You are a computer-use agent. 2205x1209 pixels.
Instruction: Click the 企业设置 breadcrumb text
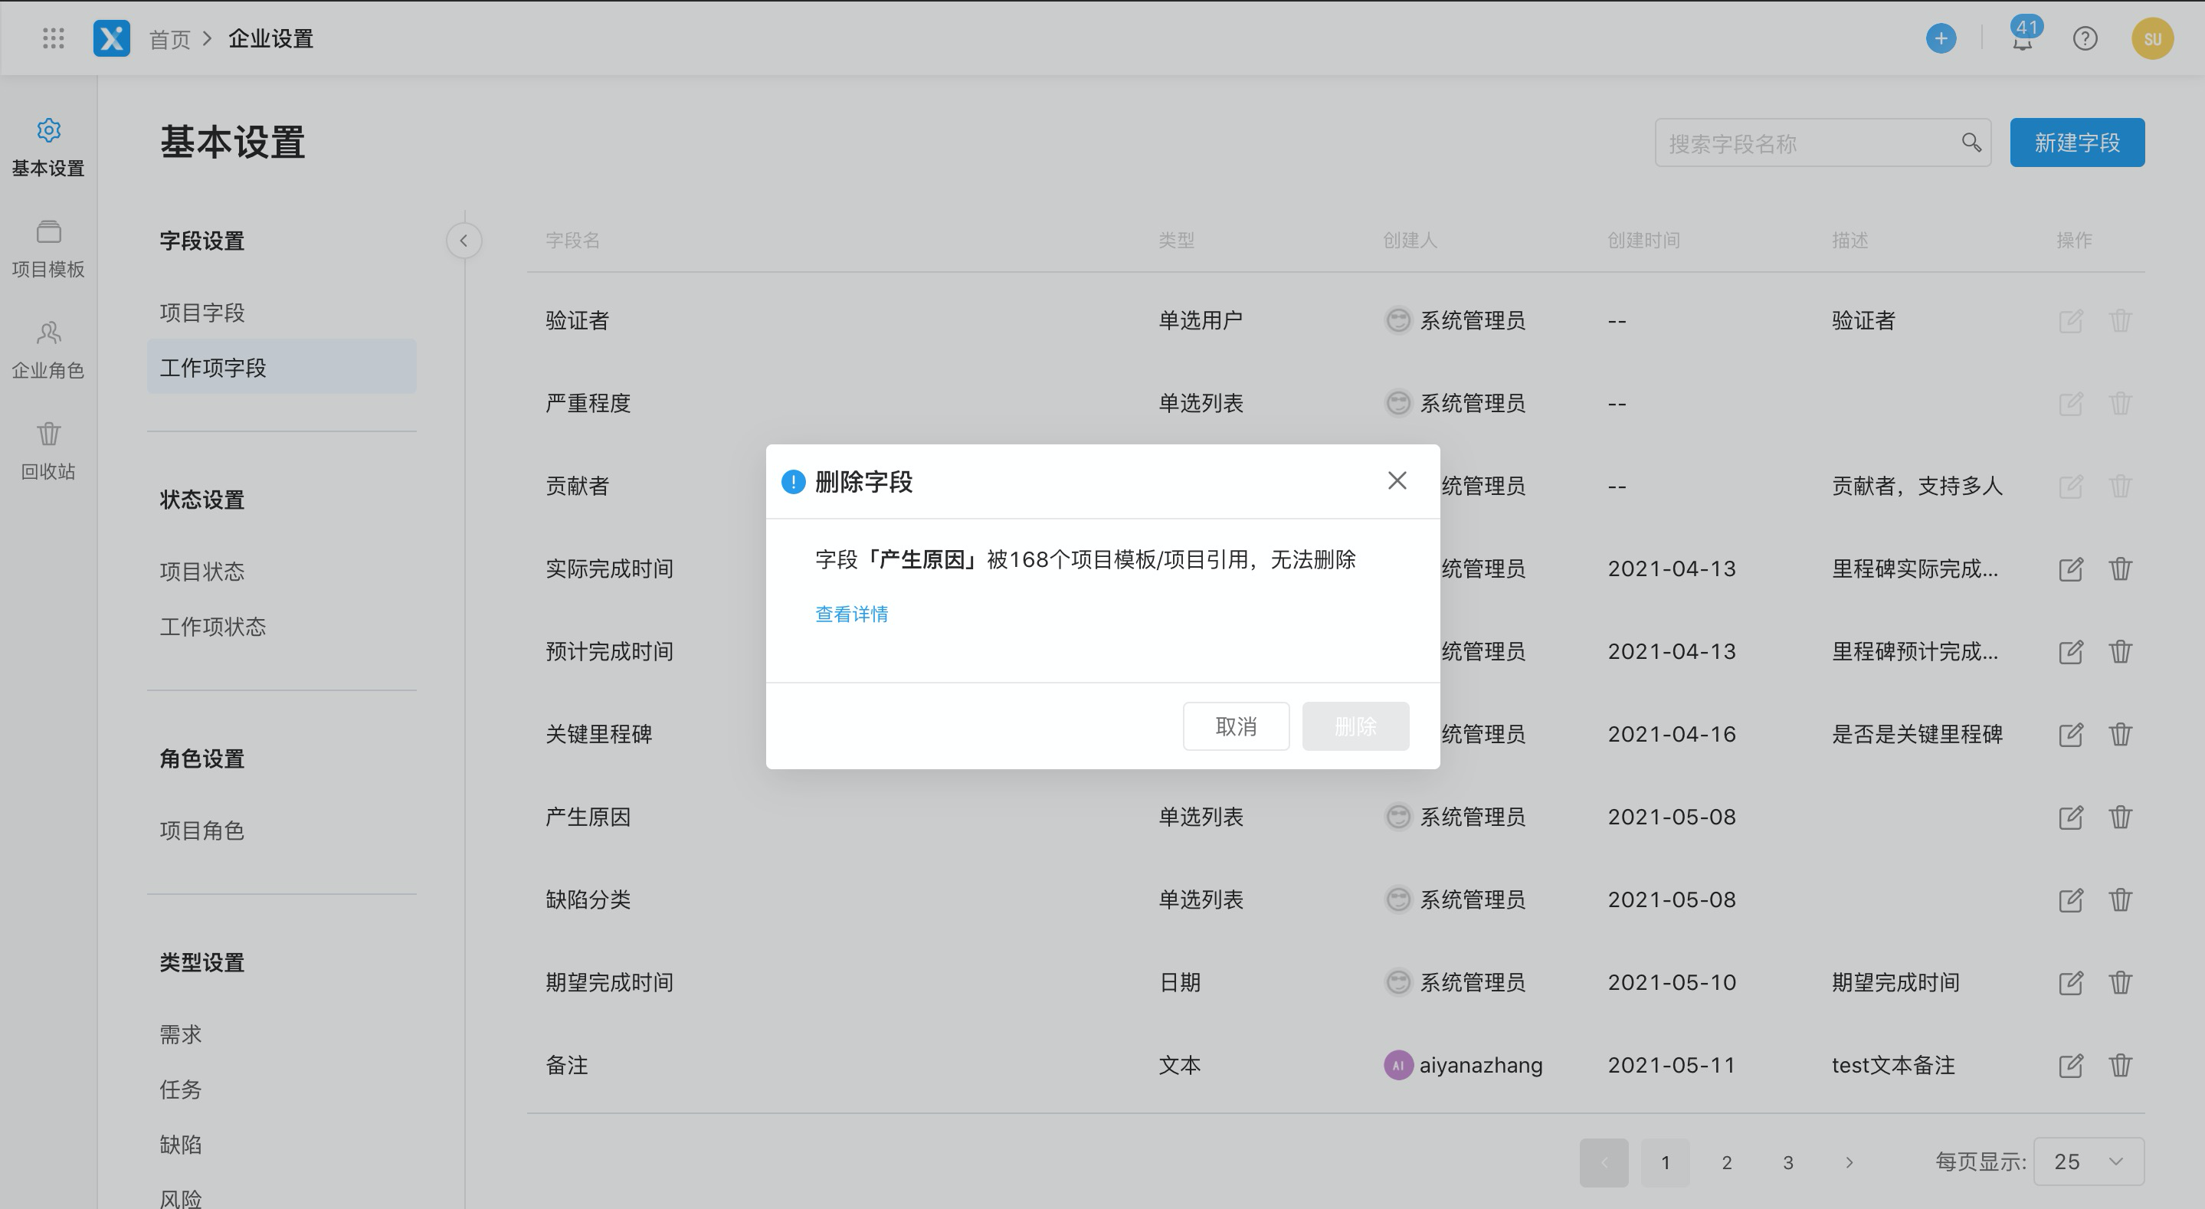(x=270, y=38)
